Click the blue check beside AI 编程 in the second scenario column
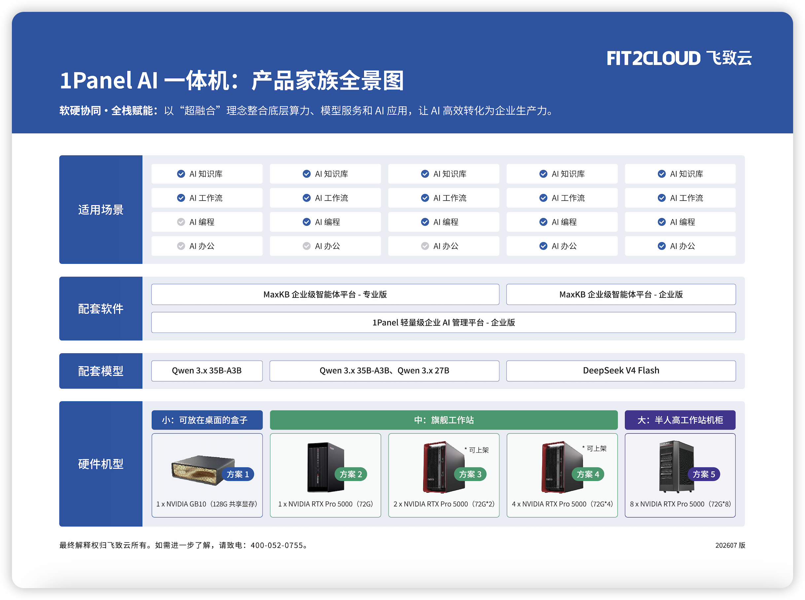805x600 pixels. click(307, 222)
